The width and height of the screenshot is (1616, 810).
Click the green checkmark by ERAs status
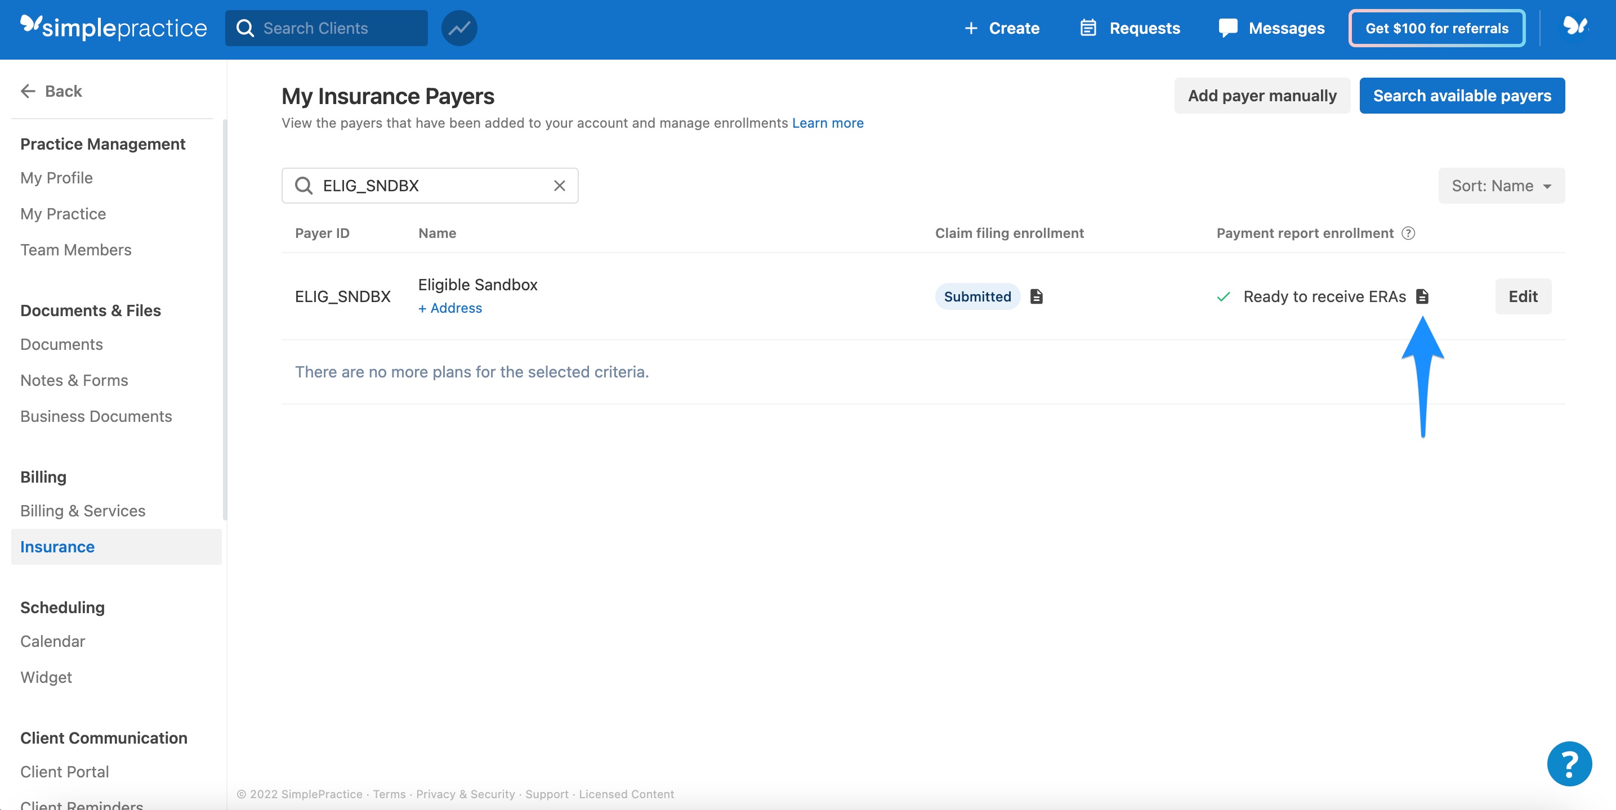coord(1224,296)
